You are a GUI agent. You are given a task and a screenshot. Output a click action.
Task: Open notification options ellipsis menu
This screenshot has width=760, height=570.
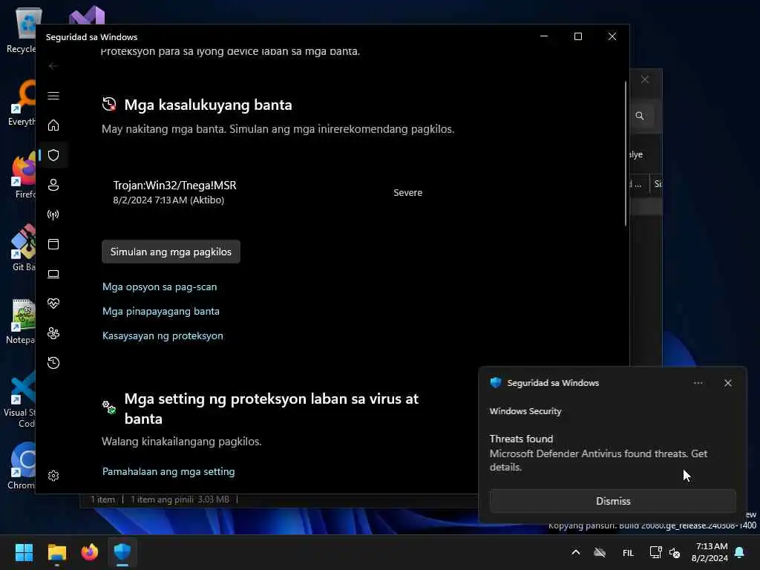point(698,383)
